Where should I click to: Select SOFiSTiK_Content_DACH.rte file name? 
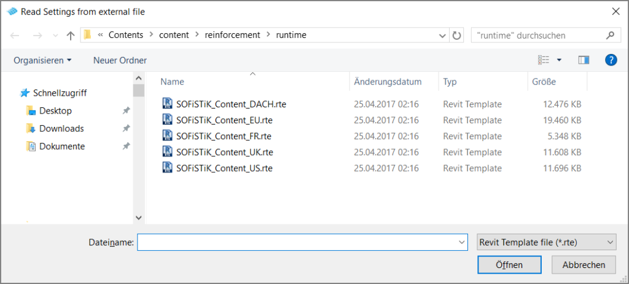click(231, 104)
